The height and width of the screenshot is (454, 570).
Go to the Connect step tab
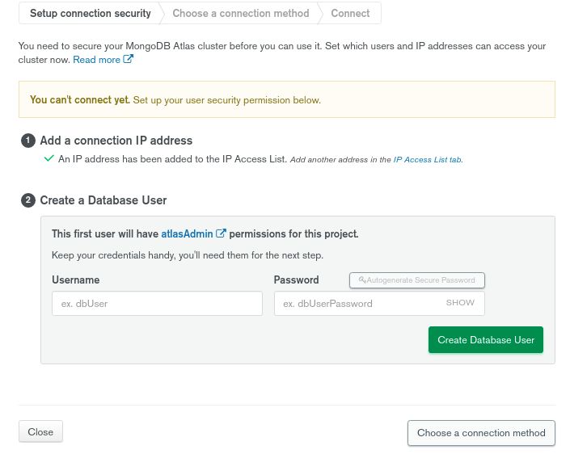[350, 14]
